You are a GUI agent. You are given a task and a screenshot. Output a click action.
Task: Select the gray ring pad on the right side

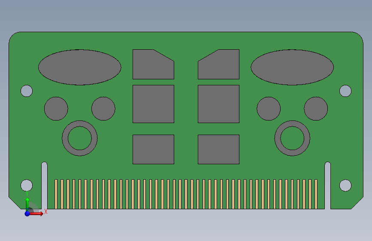click(x=278, y=138)
